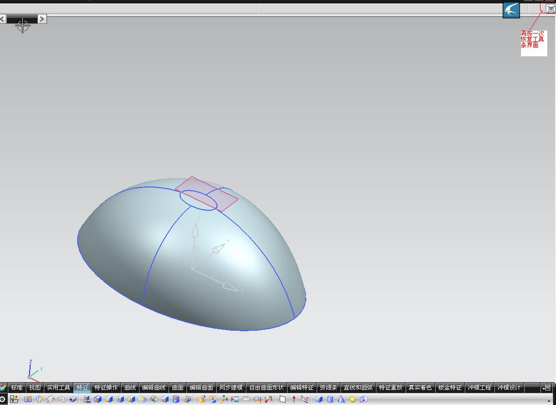Click the yellow Extract body icon

click(x=202, y=399)
